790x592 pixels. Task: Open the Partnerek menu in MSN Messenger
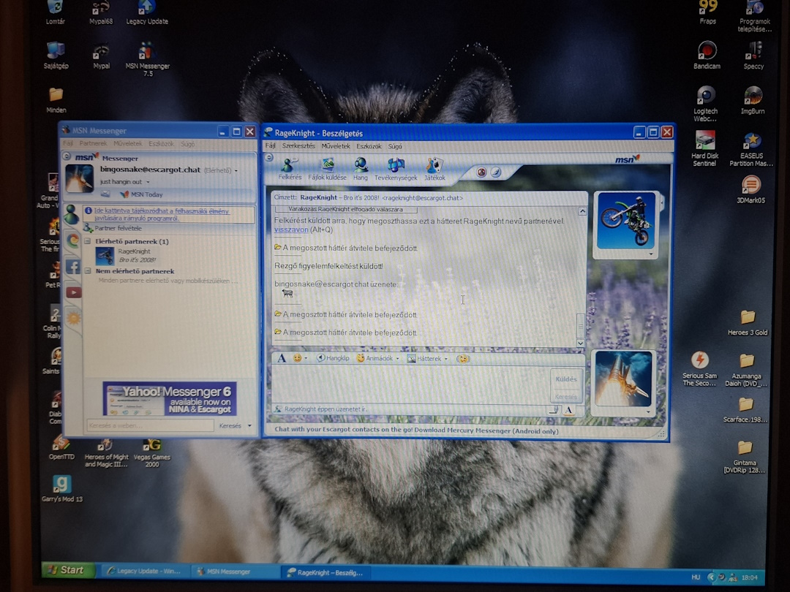point(93,143)
